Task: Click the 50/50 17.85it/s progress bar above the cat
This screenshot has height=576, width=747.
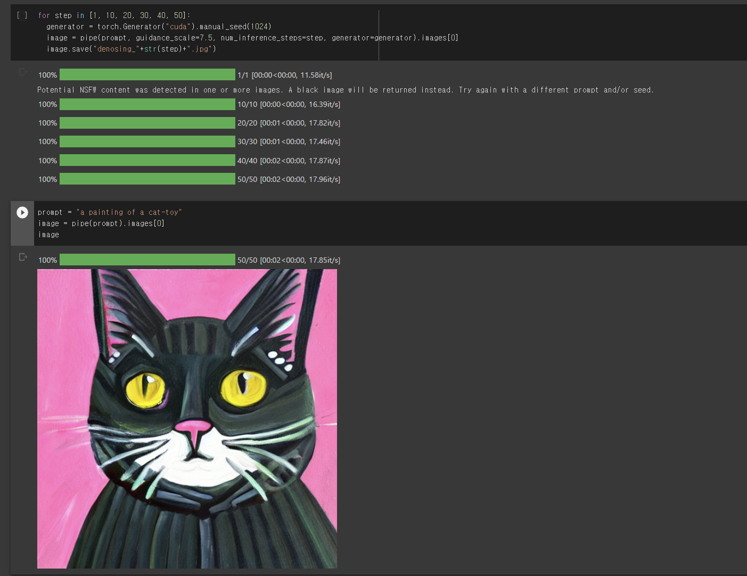Action: [x=147, y=260]
